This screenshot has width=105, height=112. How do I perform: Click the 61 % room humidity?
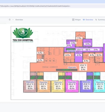pos(72,86)
